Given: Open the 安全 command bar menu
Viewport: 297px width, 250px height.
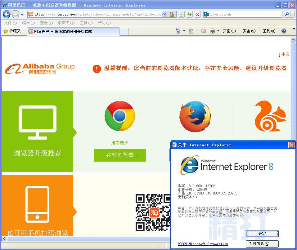Looking at the screenshot, I should click(x=250, y=31).
